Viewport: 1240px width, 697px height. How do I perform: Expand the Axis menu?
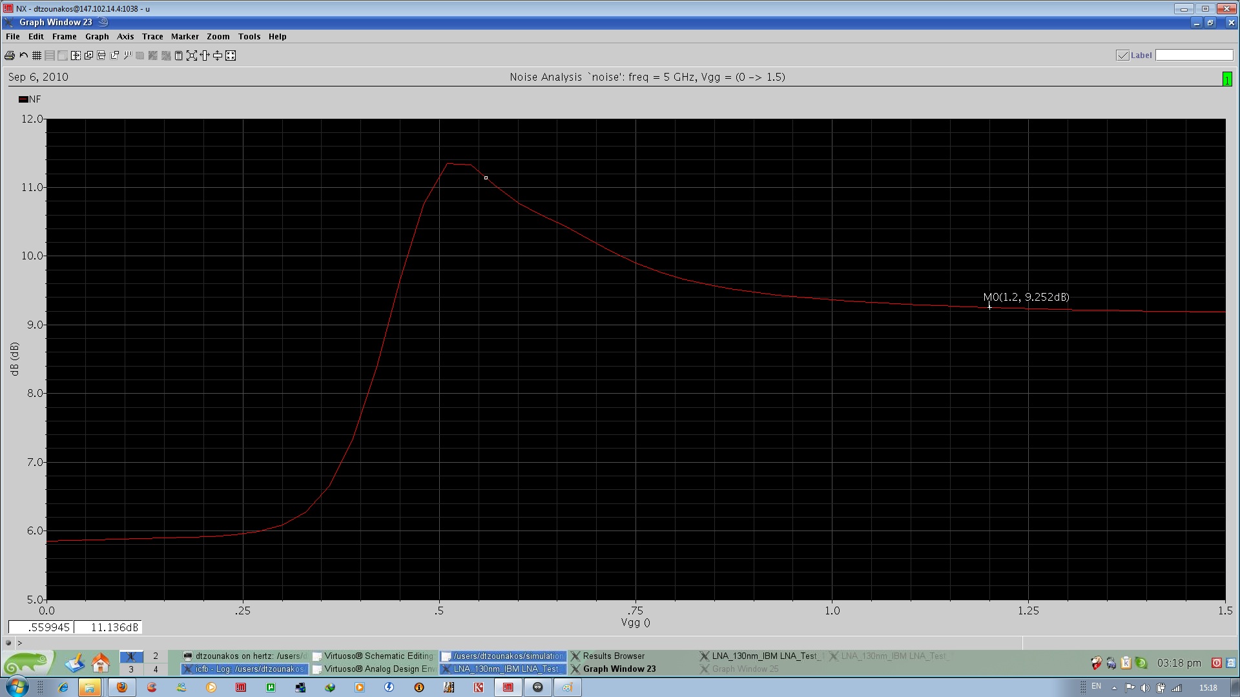(x=125, y=37)
